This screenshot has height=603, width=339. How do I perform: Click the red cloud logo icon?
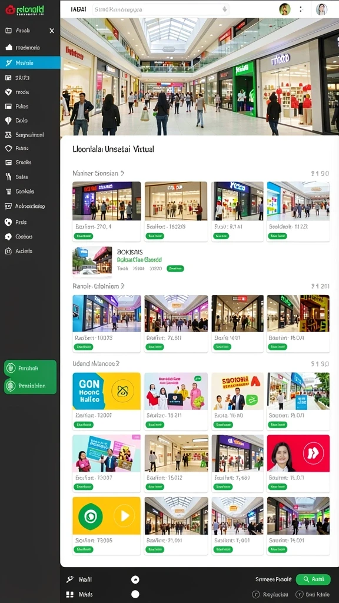[10, 9]
